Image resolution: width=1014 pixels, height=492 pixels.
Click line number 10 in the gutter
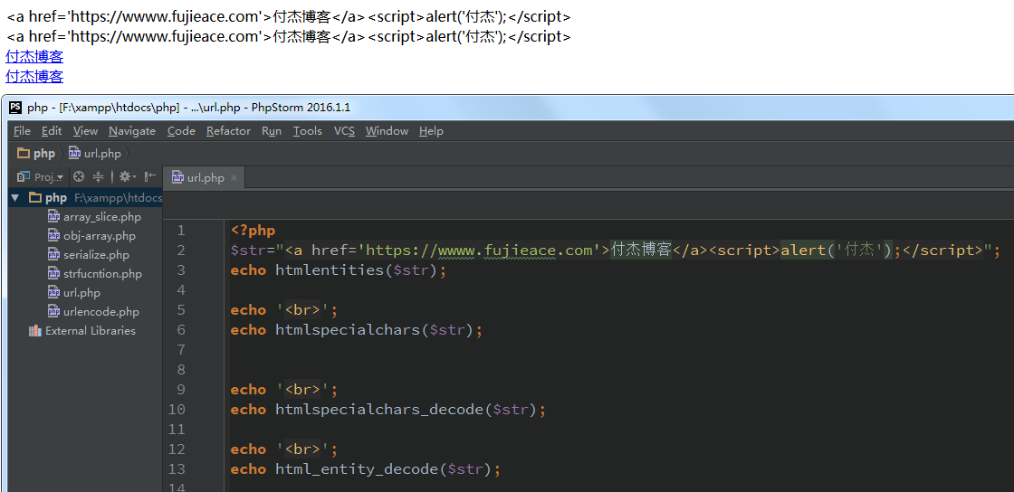click(177, 410)
